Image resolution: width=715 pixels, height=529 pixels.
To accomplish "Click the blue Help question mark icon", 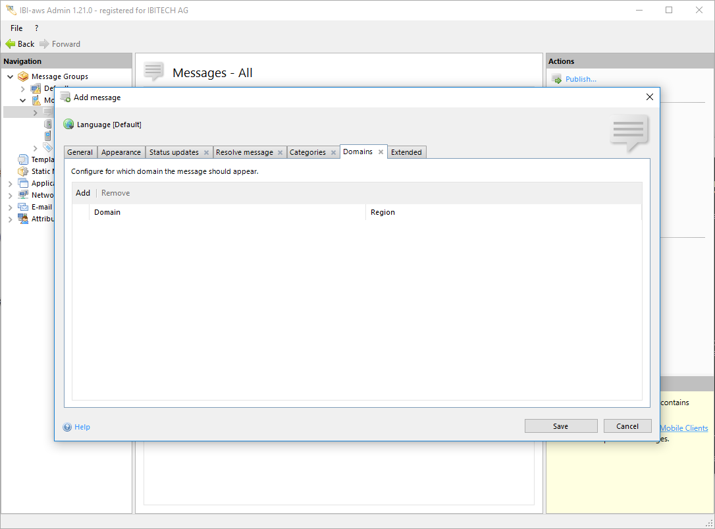I will click(67, 427).
